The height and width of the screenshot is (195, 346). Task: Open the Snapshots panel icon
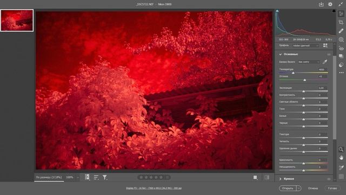(x=341, y=56)
